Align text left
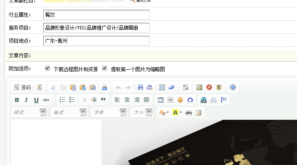Viewport: 297px width, 165px height. pos(117,100)
